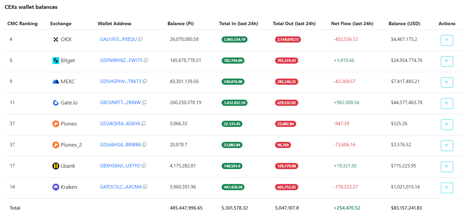Screen dimensions: 463x215
Task: Click the Net Flow (last 24h) header
Action: [x=352, y=23]
